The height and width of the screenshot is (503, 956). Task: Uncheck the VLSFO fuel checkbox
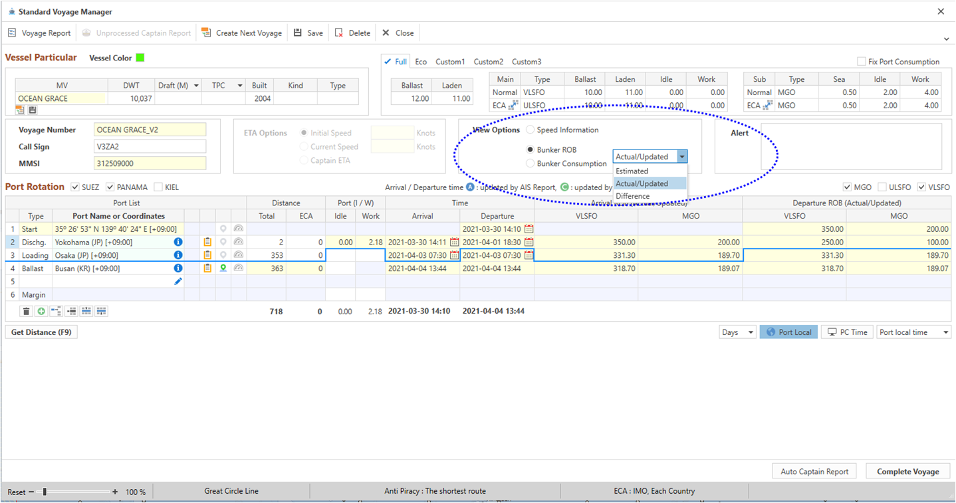[921, 187]
